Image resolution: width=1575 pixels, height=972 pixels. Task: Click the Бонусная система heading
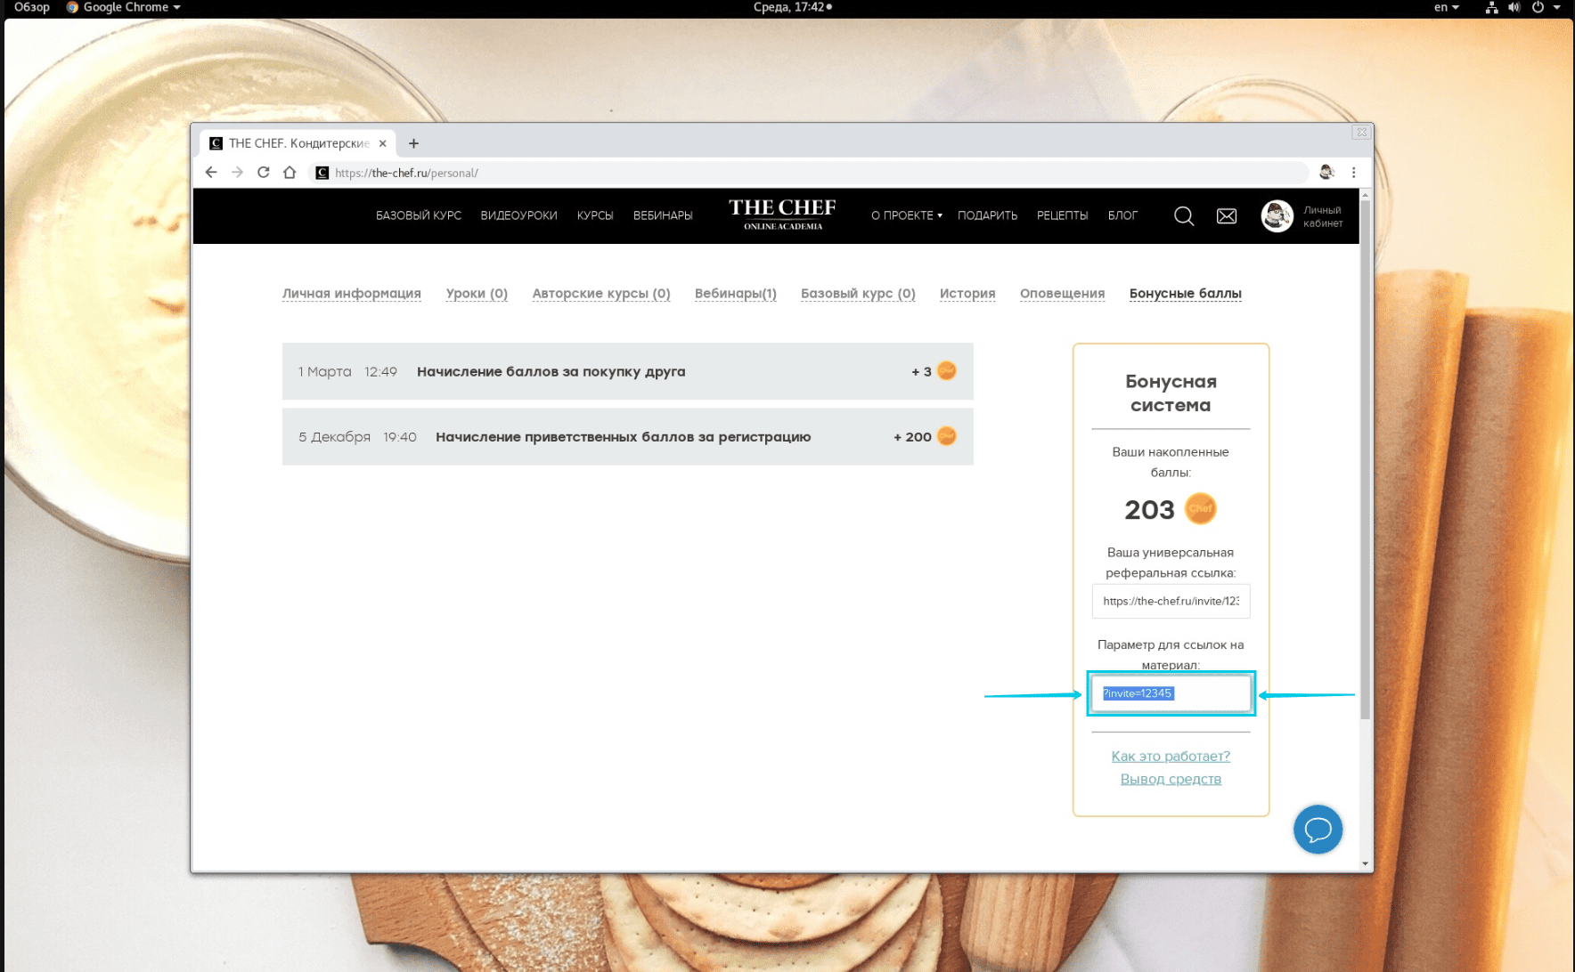click(1171, 393)
